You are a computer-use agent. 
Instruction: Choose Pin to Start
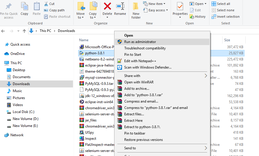[x=162, y=55]
